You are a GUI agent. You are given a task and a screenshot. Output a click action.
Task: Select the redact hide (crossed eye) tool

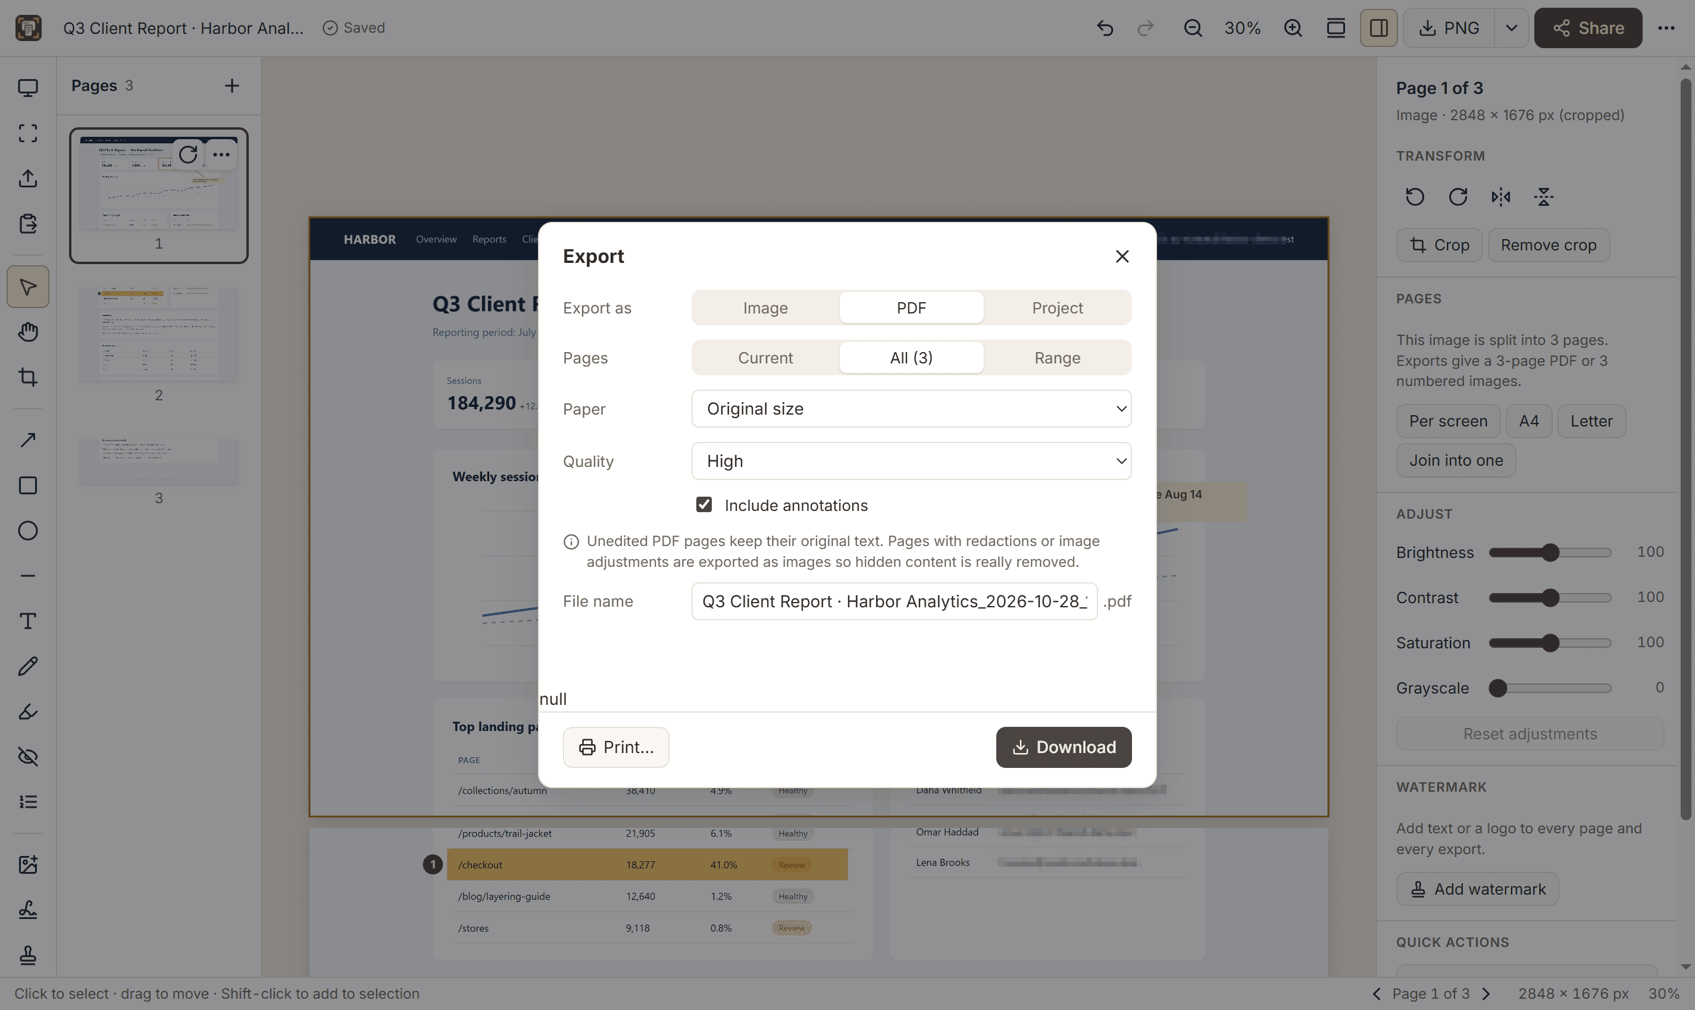click(28, 757)
